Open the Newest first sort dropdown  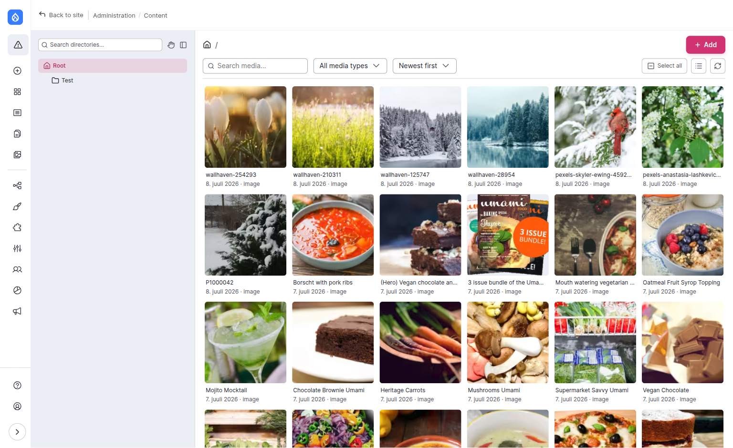point(425,66)
